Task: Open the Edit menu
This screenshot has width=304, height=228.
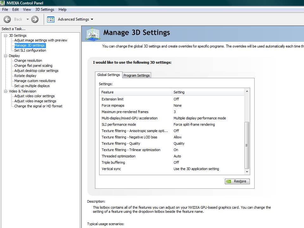Action: coord(15,9)
